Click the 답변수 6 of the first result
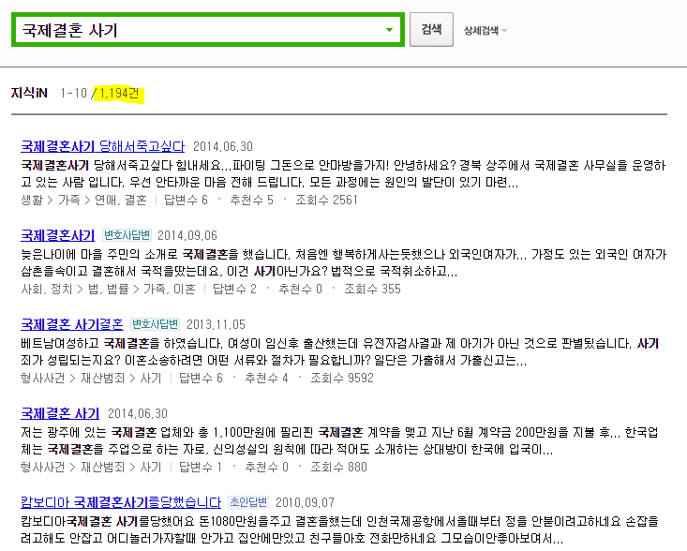687x551 pixels. click(186, 200)
